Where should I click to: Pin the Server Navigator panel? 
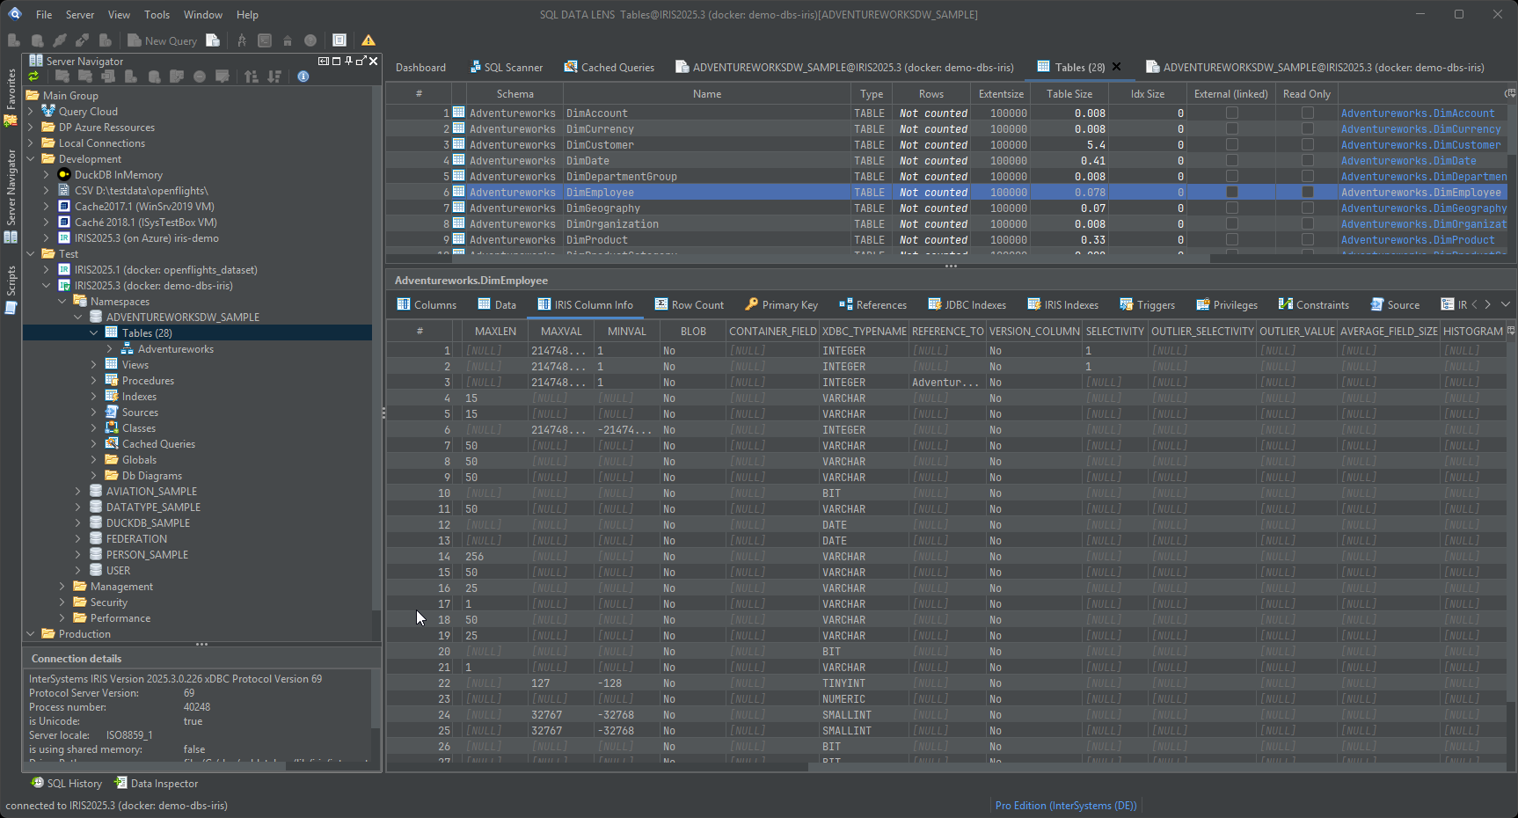[349, 61]
